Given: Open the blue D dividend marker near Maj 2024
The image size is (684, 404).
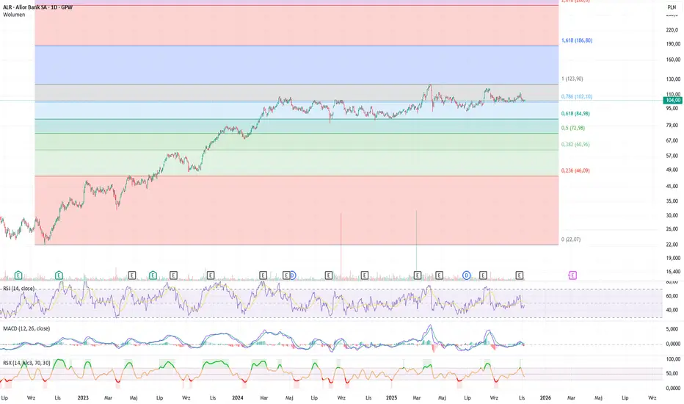Looking at the screenshot, I should tap(293, 275).
